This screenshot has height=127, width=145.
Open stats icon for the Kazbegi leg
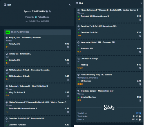pyautogui.click(x=140, y=68)
